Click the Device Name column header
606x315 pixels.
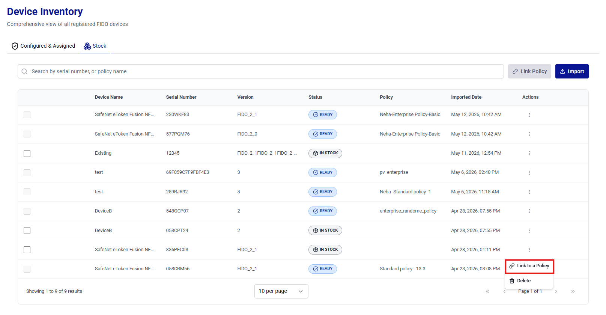click(x=109, y=97)
